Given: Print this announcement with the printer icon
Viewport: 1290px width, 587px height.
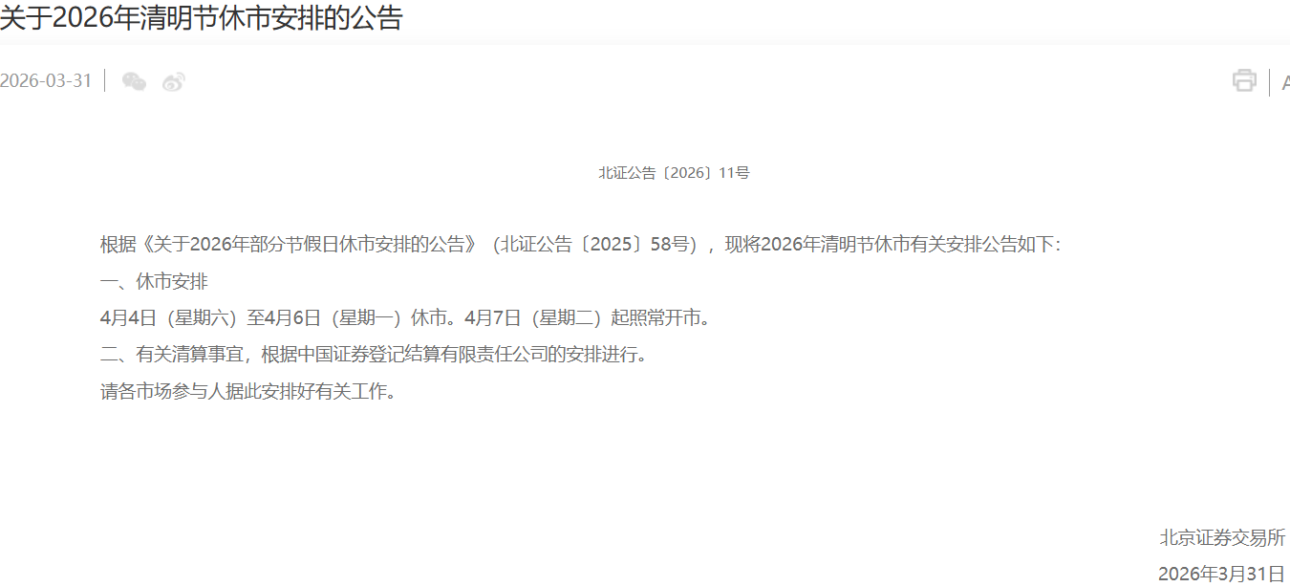Looking at the screenshot, I should (x=1244, y=80).
